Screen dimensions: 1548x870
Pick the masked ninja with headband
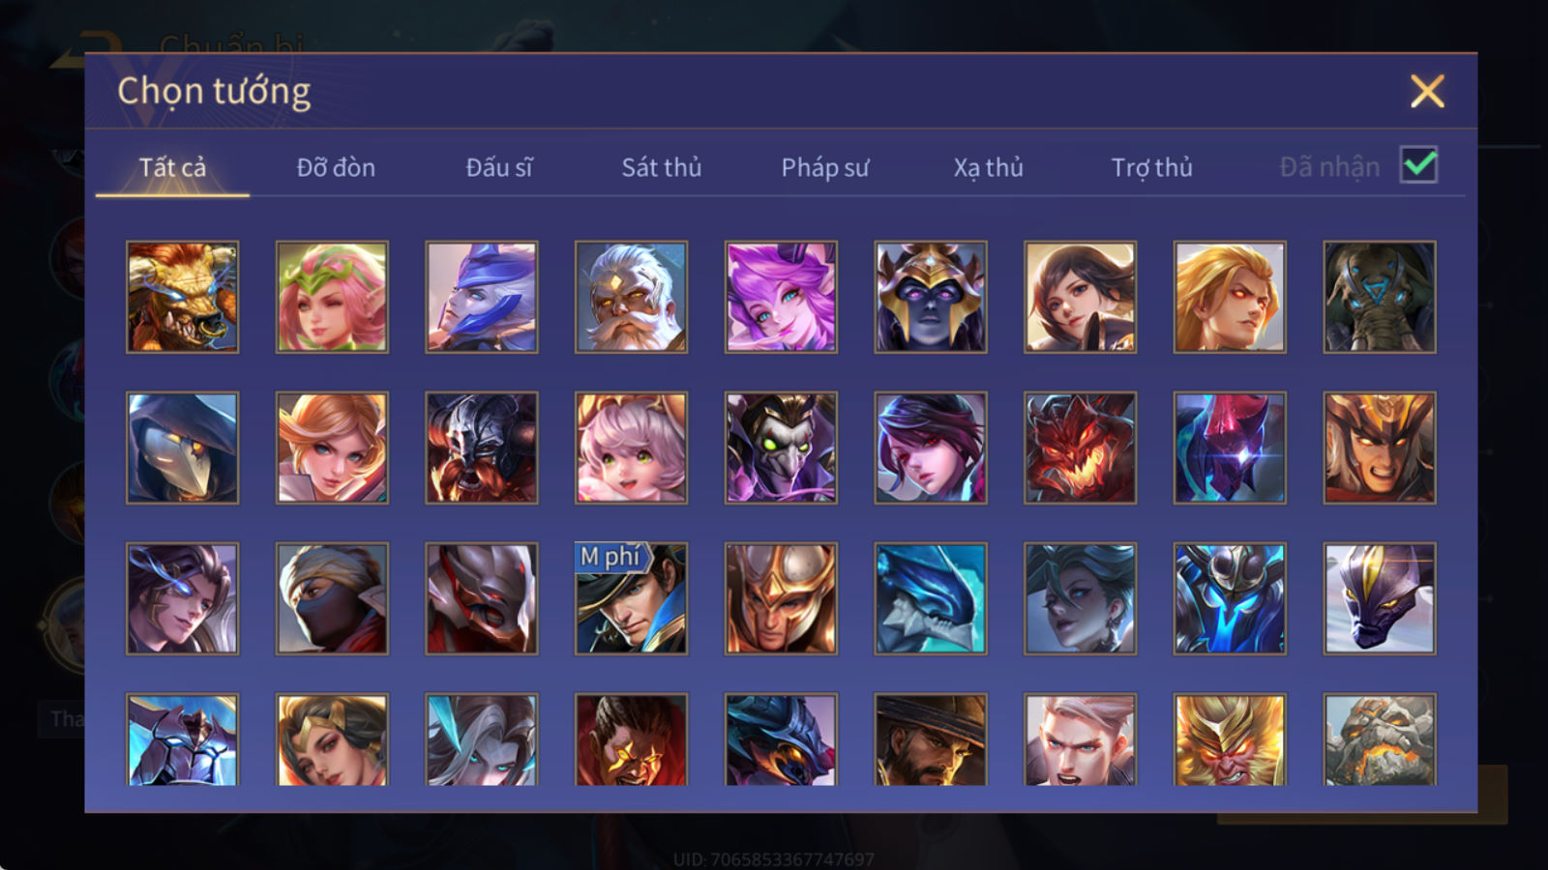coord(332,598)
